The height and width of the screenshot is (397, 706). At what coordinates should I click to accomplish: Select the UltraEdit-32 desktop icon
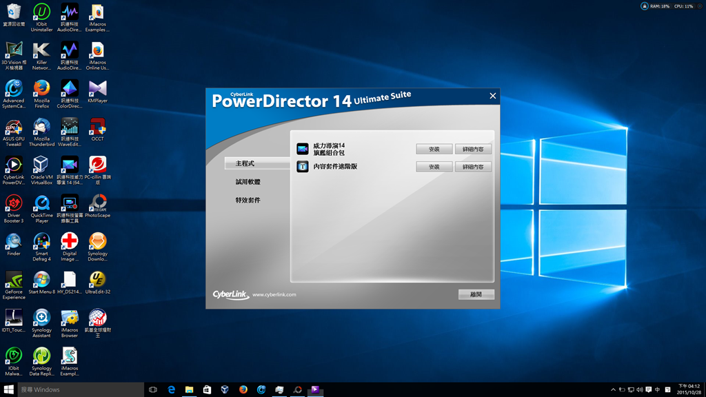(x=98, y=283)
